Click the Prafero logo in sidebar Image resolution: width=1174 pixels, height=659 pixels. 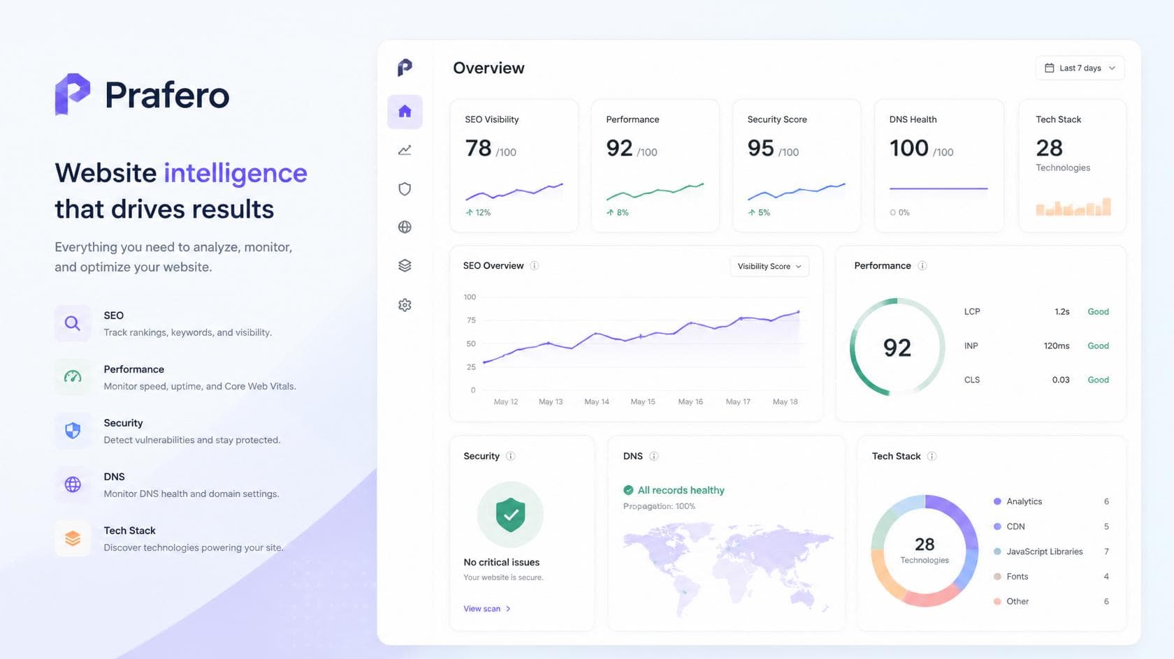[x=405, y=68]
